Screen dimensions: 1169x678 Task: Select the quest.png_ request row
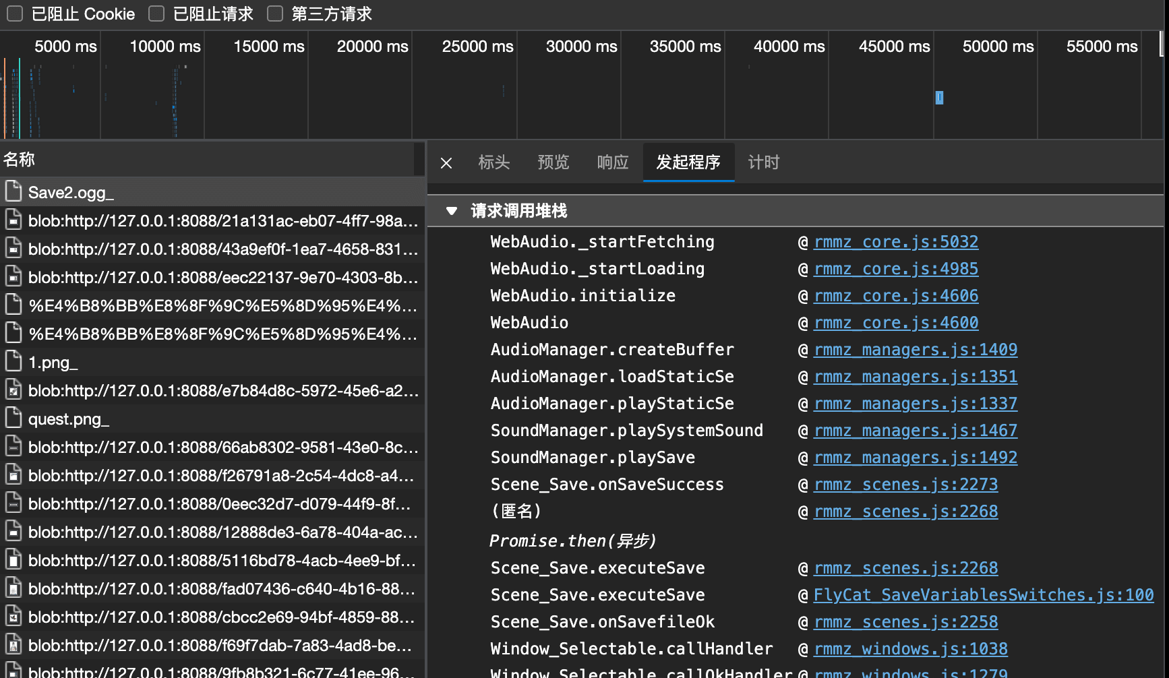[x=212, y=419]
